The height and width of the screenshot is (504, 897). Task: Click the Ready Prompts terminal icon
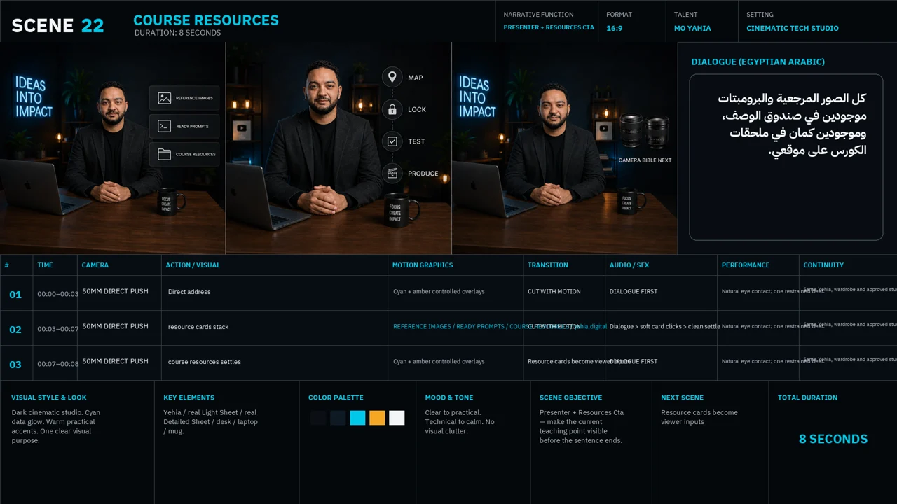point(165,126)
